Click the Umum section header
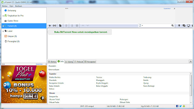Screen dimensions: 194x109 click(x=52, y=93)
